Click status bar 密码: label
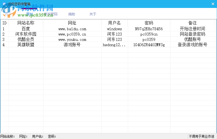 [52, 136]
